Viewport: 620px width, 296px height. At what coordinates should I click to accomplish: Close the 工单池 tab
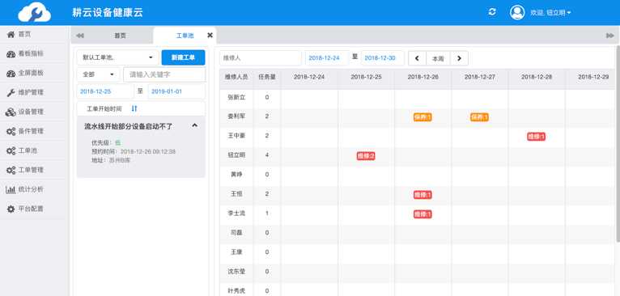click(210, 35)
